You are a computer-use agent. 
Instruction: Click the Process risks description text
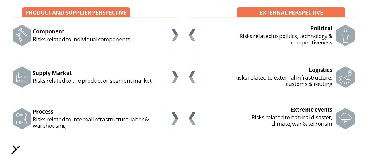pos(91,123)
